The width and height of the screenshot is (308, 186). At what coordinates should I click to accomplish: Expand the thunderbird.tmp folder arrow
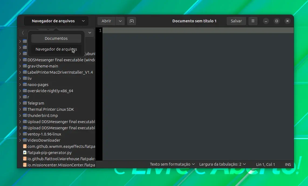pyautogui.click(x=20, y=115)
